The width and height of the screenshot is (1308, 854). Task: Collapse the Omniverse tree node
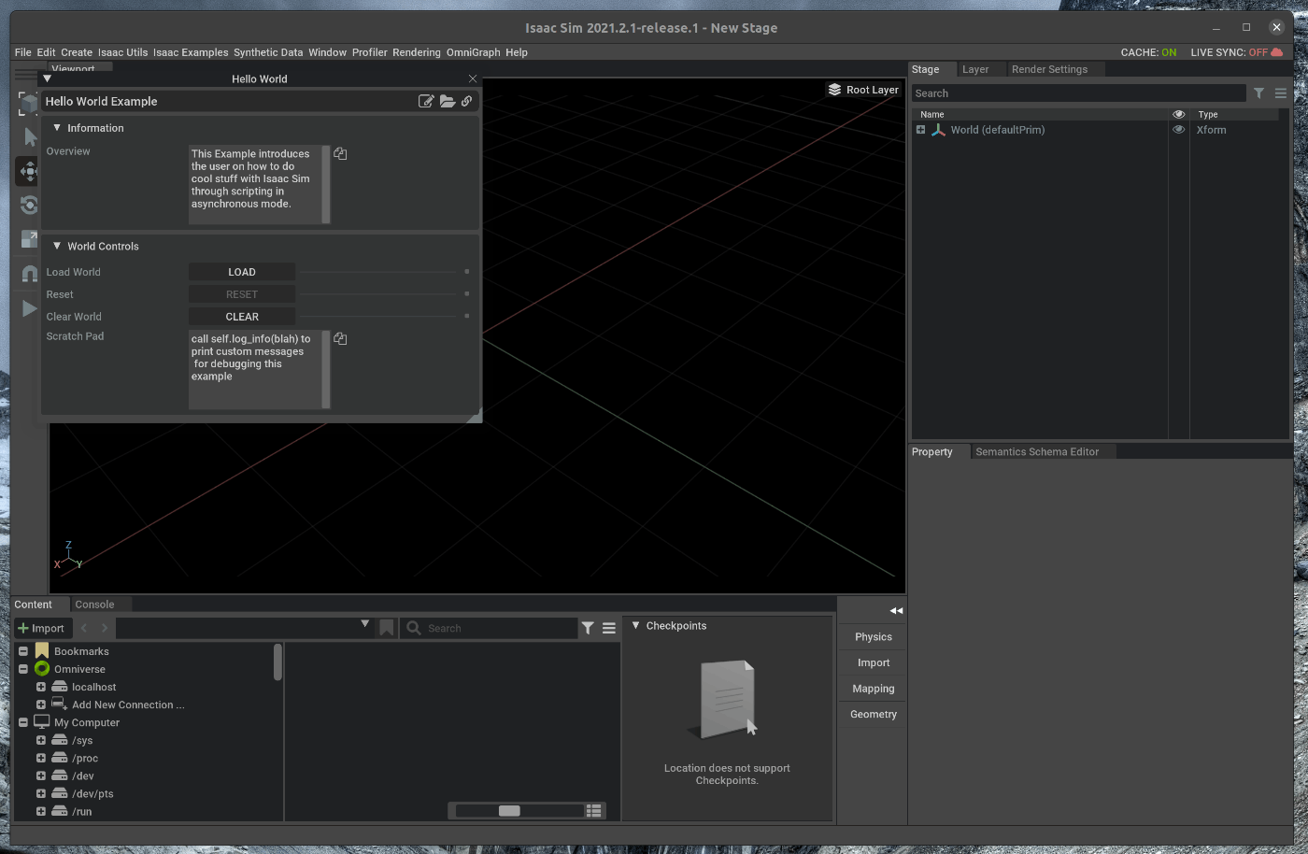[23, 669]
